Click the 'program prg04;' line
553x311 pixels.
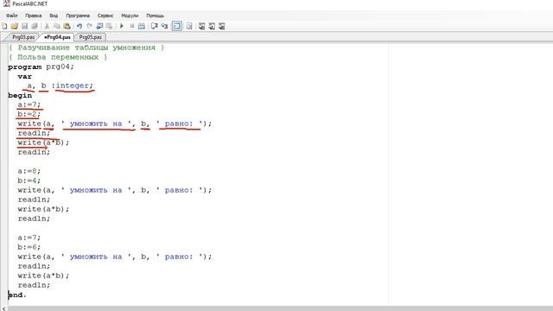pyautogui.click(x=41, y=67)
